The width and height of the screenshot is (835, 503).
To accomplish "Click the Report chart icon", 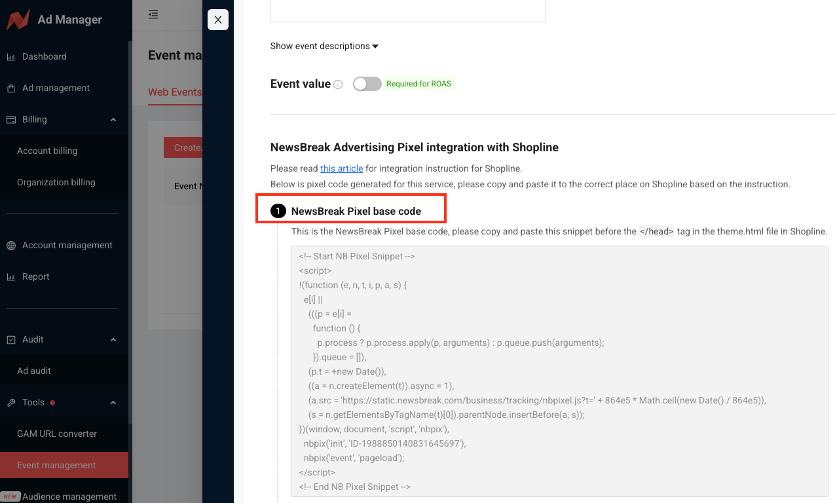I will (11, 277).
